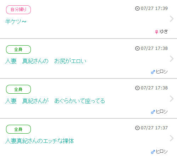Screen dimensions: 177x158
Task: Select the 全身 tag on the お尻がエロい post
Action: pyautogui.click(x=18, y=49)
